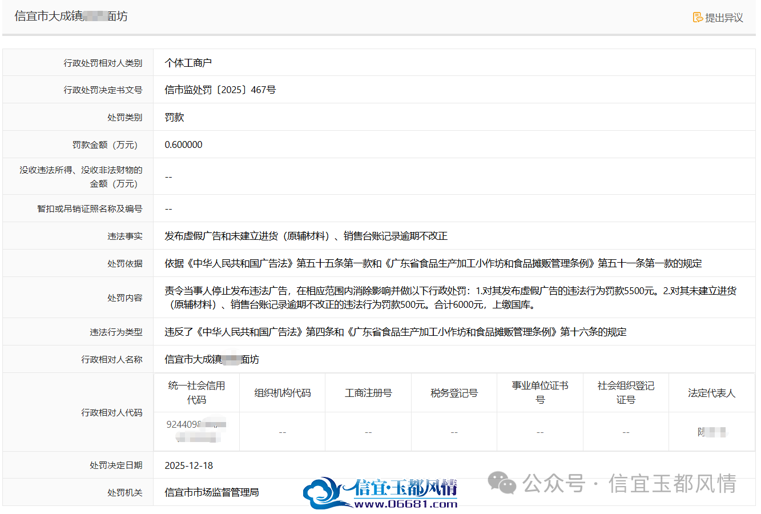Click the credit code starting 924409
Image resolution: width=761 pixels, height=514 pixels.
coord(196,431)
